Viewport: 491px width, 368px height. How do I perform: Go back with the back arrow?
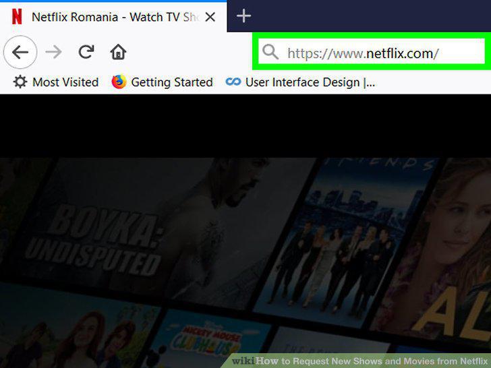[x=20, y=53]
